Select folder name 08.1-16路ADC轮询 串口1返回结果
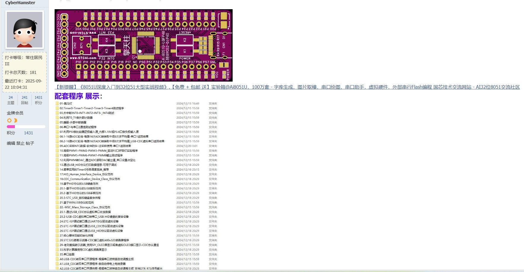 pos(104,137)
